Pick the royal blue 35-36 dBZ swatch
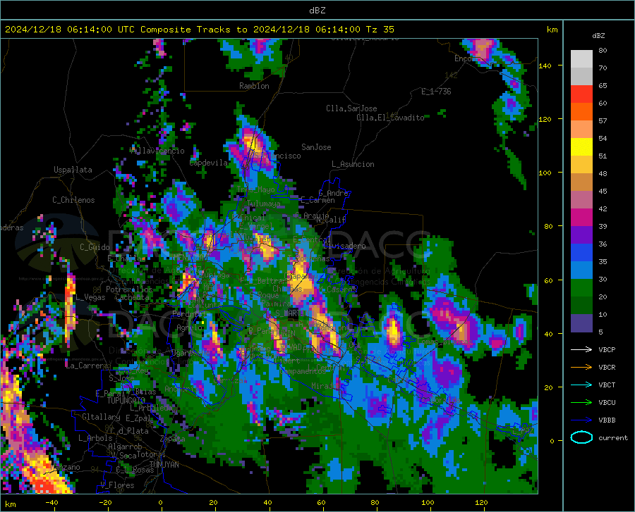 581,253
